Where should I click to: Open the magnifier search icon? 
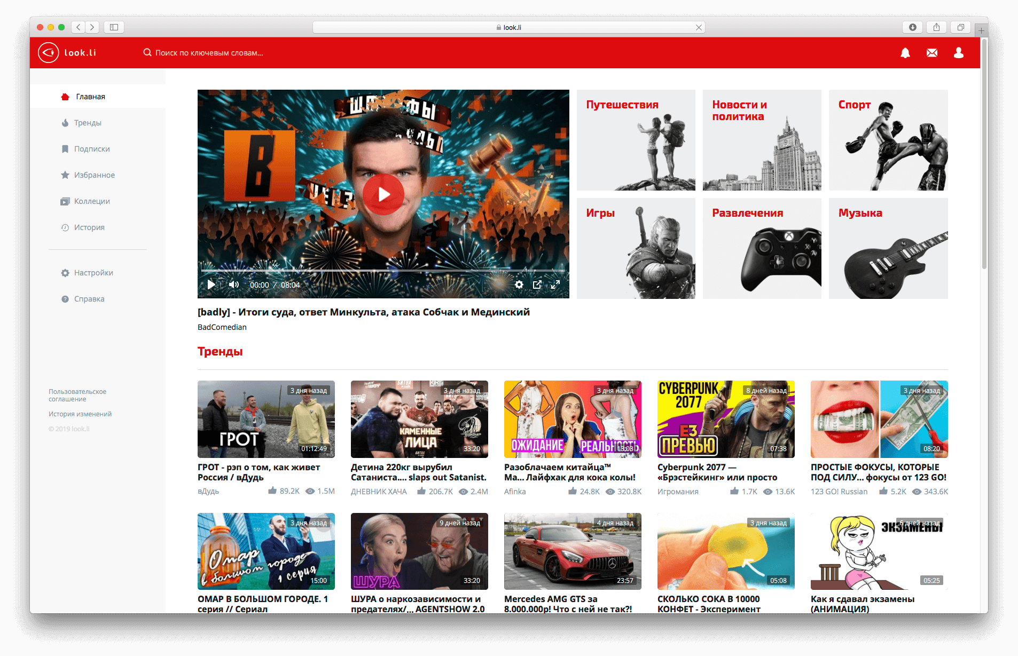[147, 52]
